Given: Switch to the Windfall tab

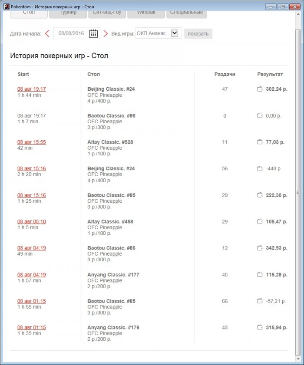Looking at the screenshot, I should pyautogui.click(x=146, y=13).
